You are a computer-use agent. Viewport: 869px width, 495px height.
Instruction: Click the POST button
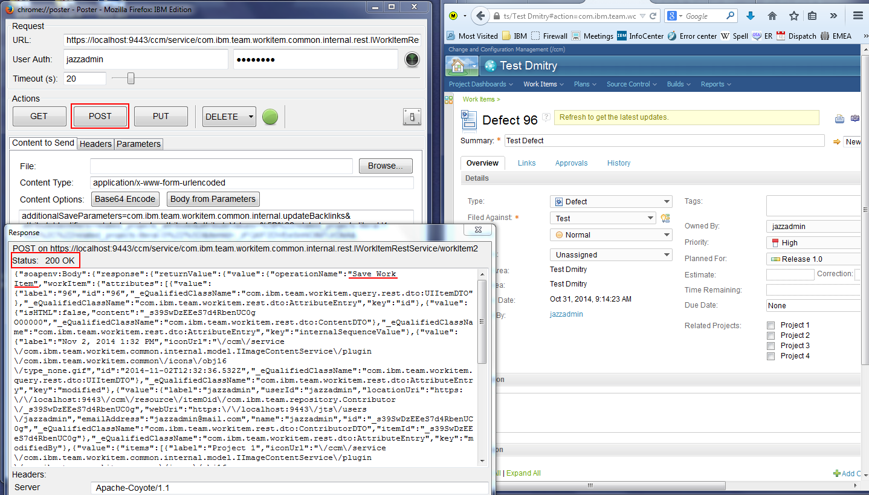100,117
